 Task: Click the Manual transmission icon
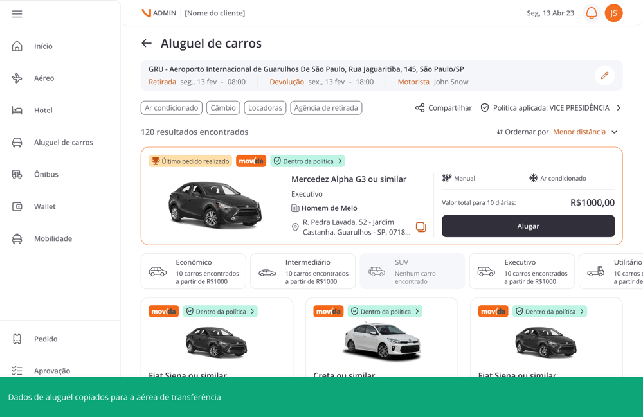point(447,178)
